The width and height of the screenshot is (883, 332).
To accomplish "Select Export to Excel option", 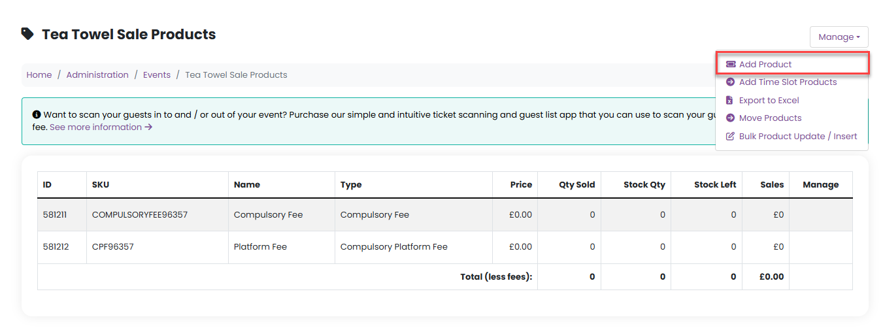I will pos(769,100).
